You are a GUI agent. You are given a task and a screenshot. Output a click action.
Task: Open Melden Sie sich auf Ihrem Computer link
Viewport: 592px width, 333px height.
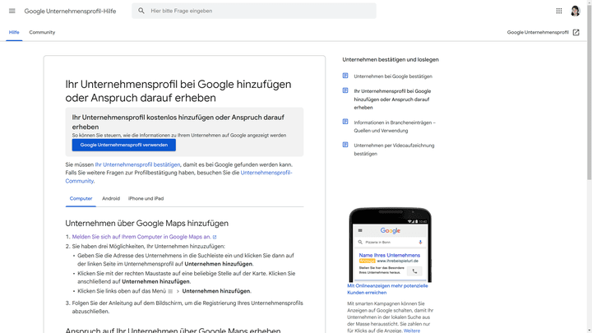click(x=141, y=237)
